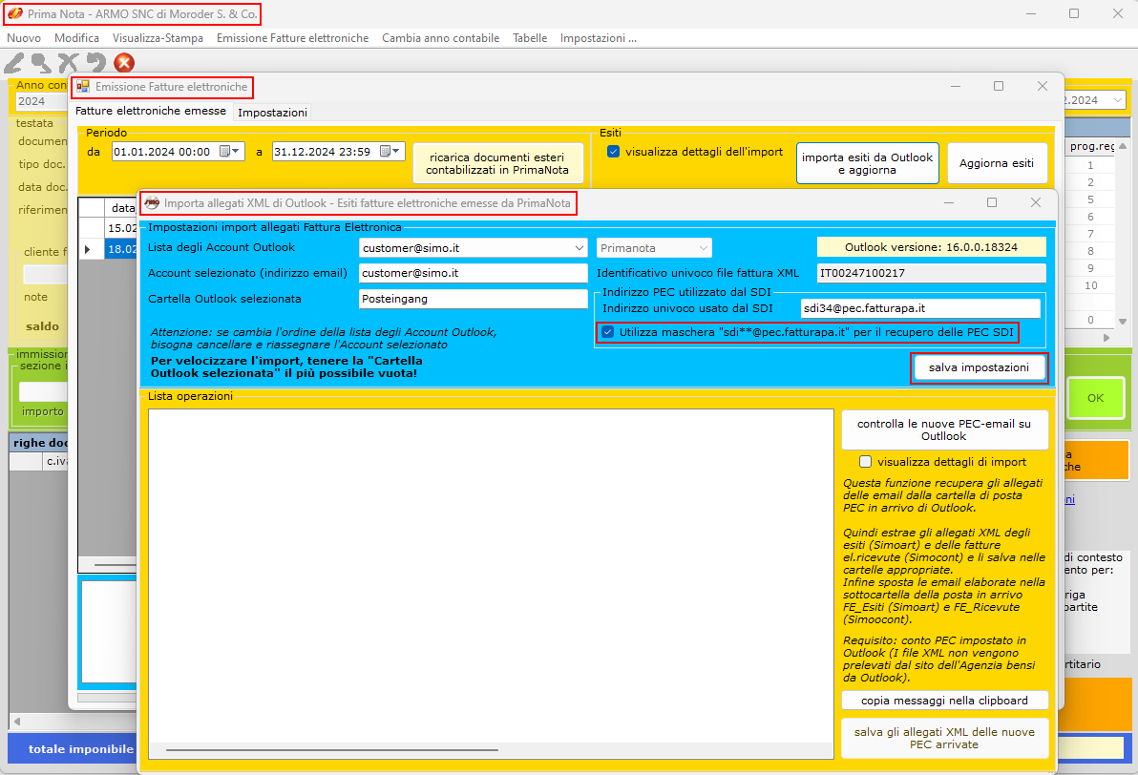The image size is (1138, 775).
Task: Enable visualizza dettagli di import checkbox
Action: pos(866,461)
